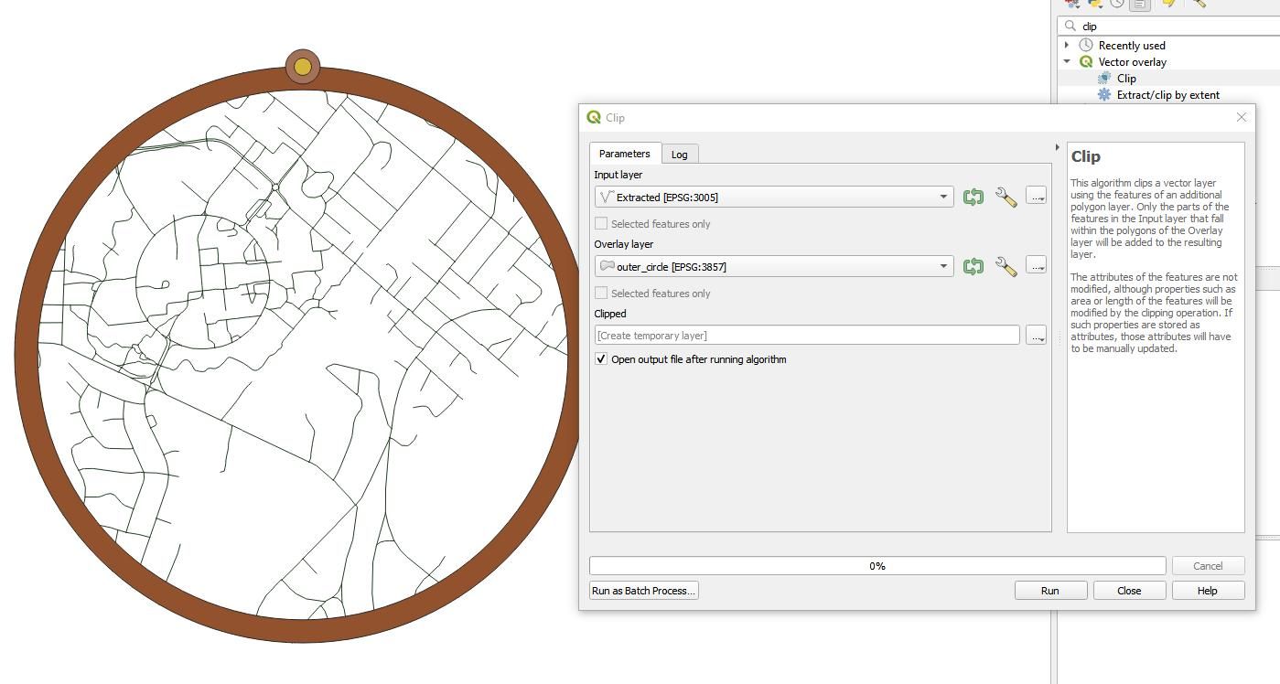Screen dimensions: 1280x684
Task: Open advanced options wrench for Overlay layer
Action: pyautogui.click(x=1006, y=266)
